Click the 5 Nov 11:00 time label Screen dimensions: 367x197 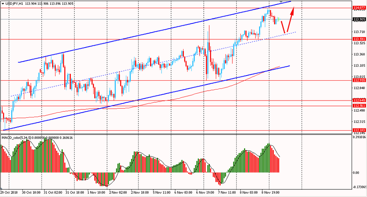pyautogui.click(x=162, y=192)
